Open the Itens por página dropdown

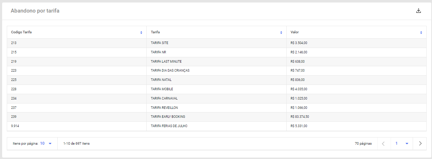(46, 143)
